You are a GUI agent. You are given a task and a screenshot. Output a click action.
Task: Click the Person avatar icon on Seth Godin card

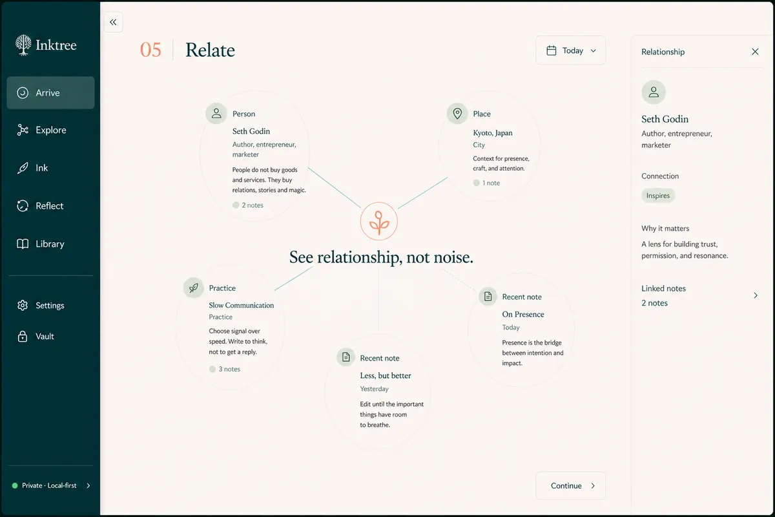pos(216,113)
